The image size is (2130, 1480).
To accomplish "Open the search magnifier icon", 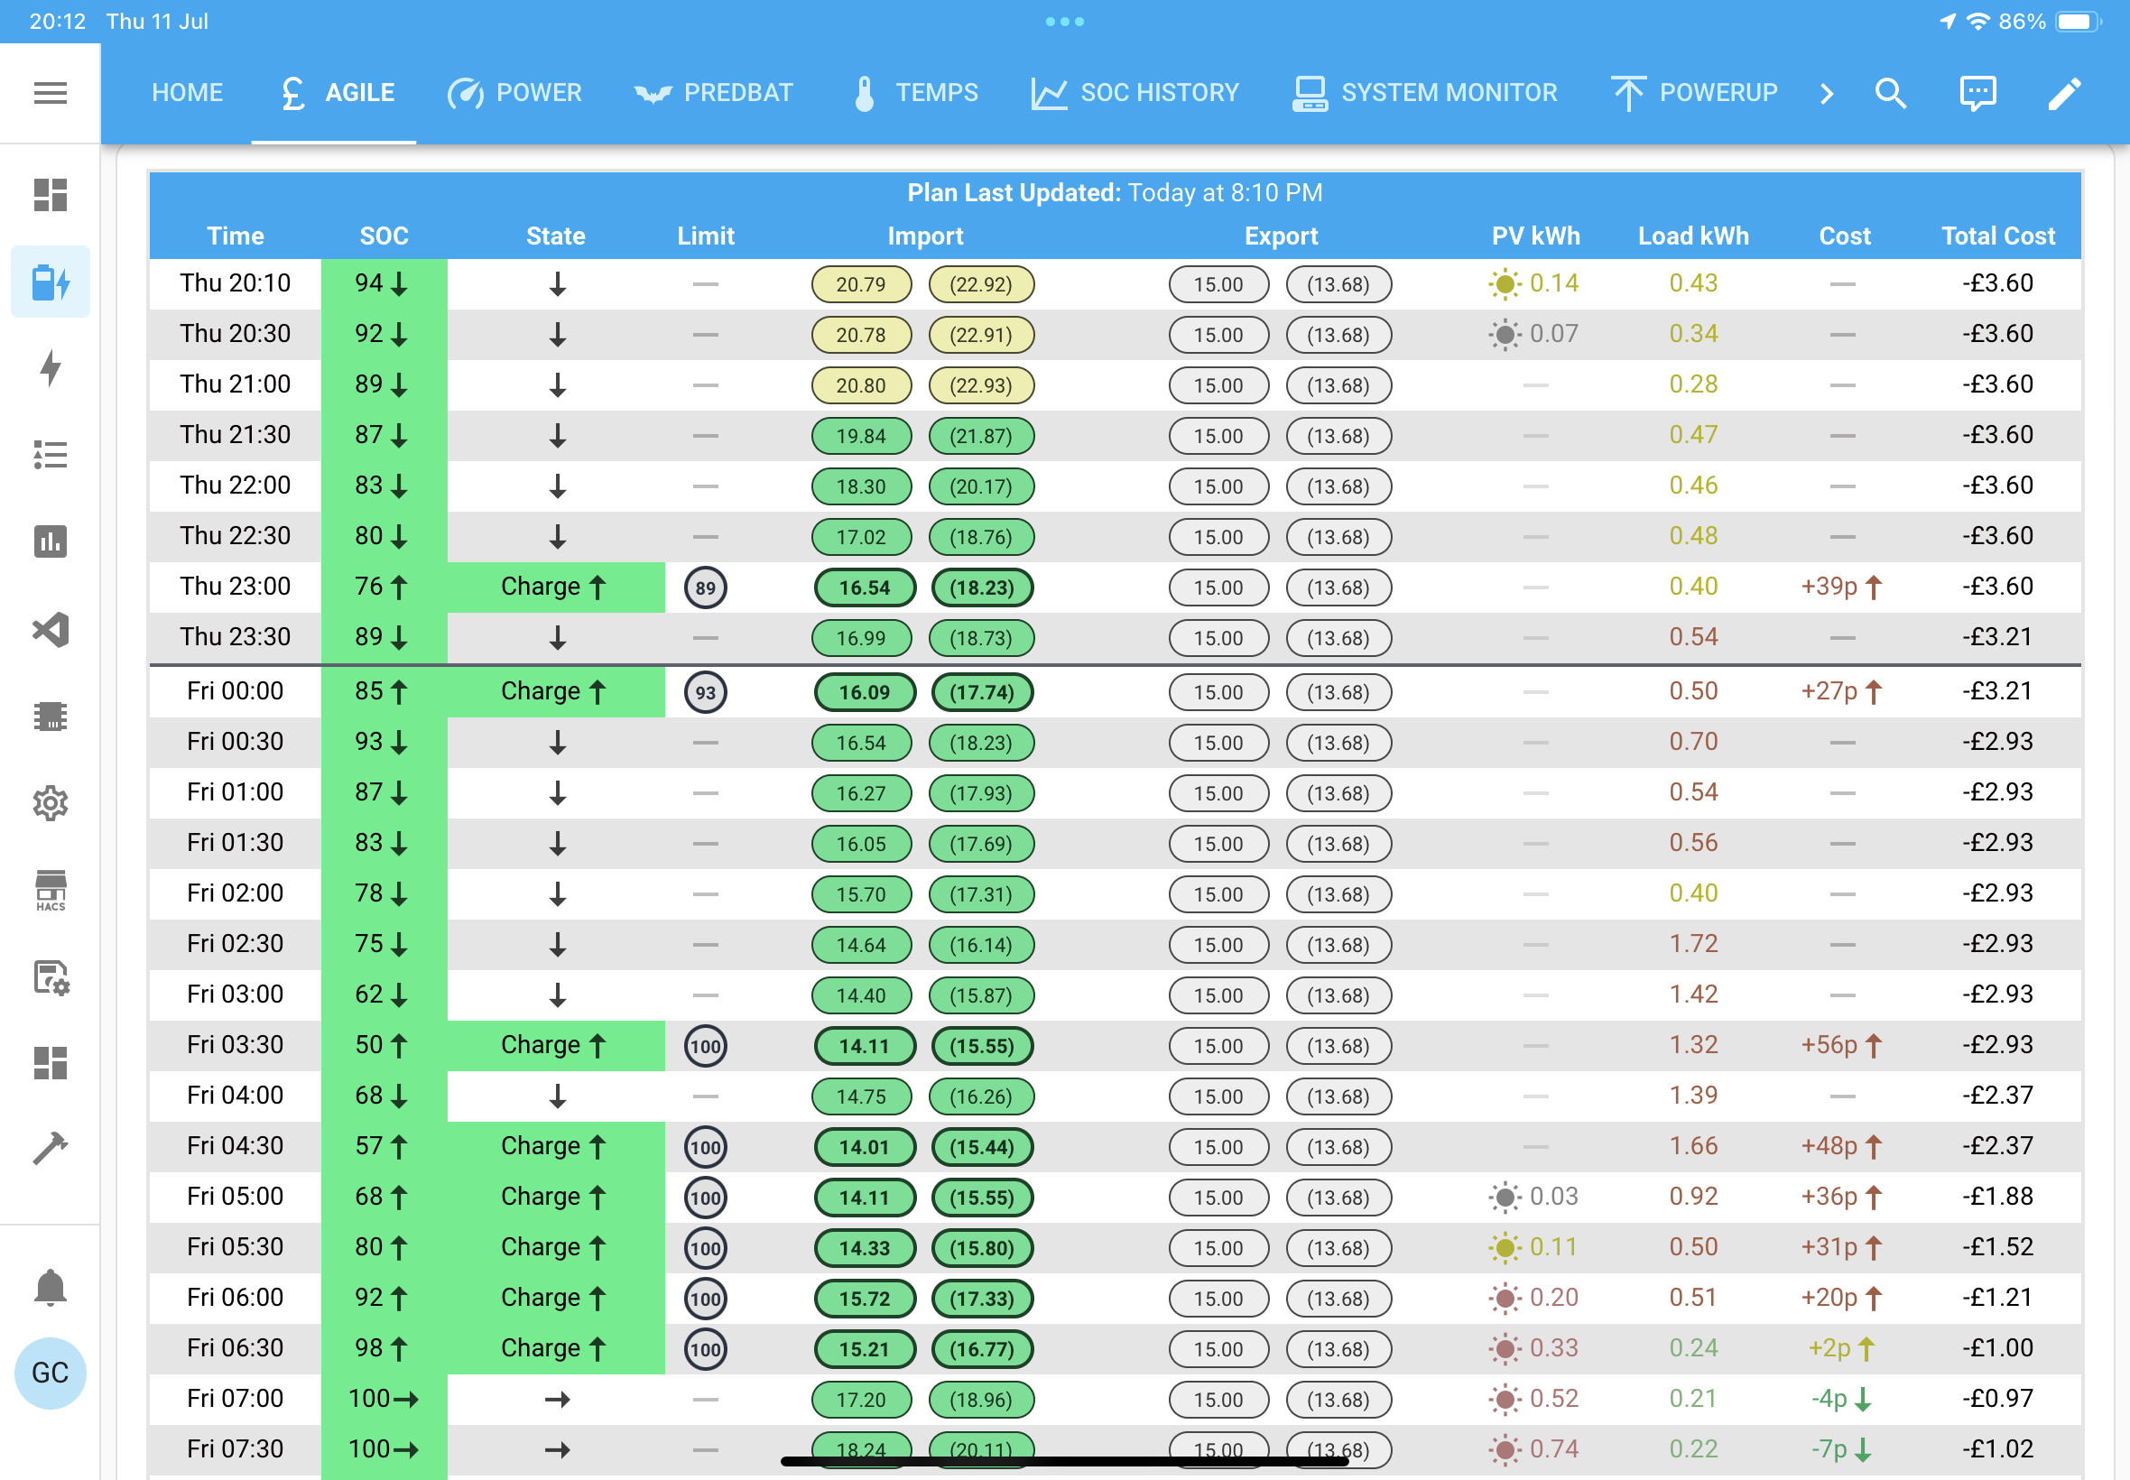I will click(x=1890, y=93).
